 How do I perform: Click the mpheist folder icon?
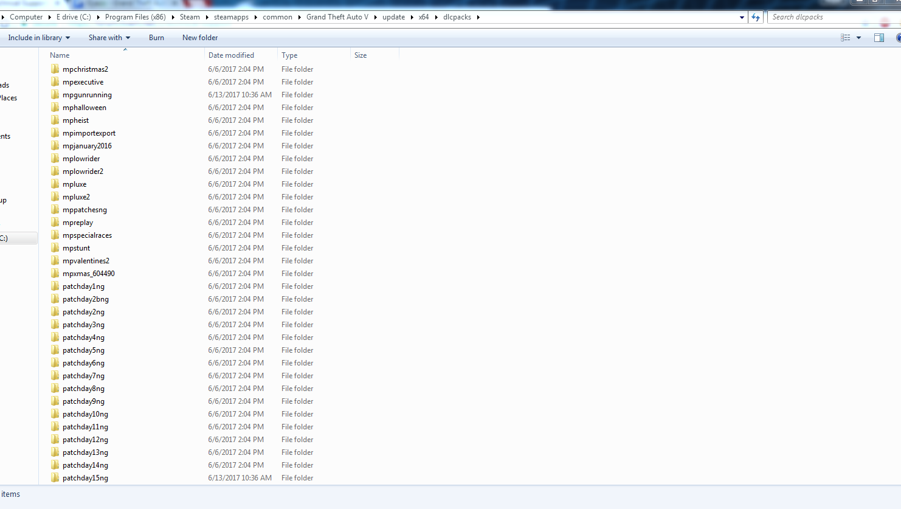point(55,120)
